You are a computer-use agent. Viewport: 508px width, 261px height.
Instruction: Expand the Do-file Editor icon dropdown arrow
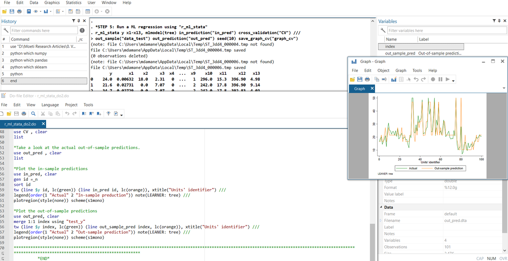tap(63, 11)
